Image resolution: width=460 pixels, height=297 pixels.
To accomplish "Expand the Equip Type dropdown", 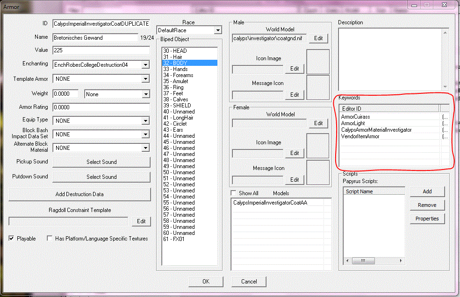I will point(145,121).
